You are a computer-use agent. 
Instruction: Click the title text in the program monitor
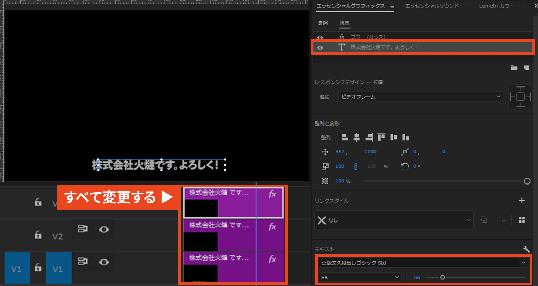tap(155, 165)
